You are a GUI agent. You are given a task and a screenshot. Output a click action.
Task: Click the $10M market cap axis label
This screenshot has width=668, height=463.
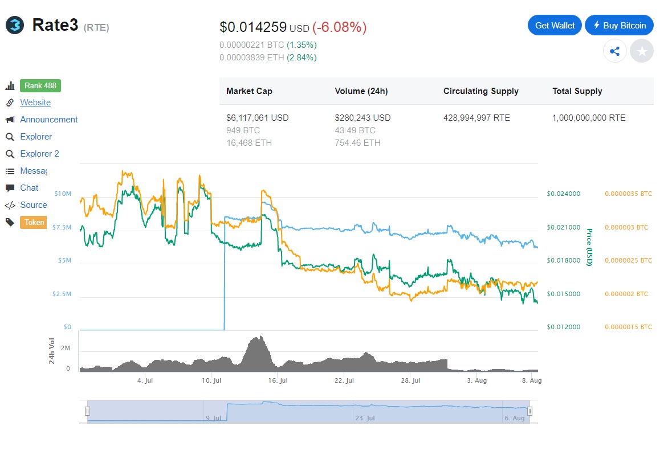63,194
